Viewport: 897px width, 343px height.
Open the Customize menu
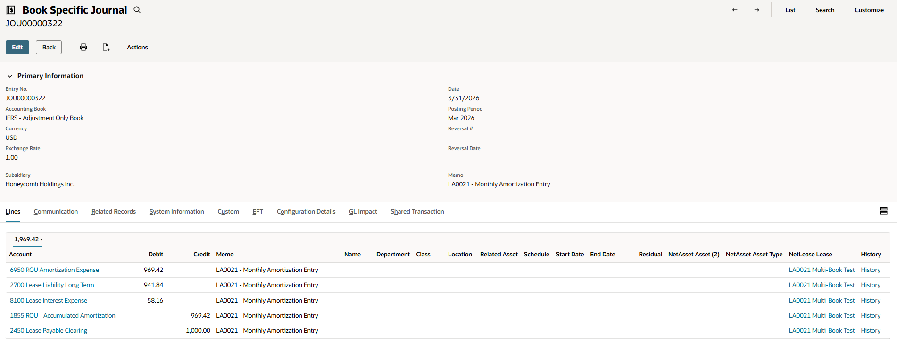tap(869, 10)
